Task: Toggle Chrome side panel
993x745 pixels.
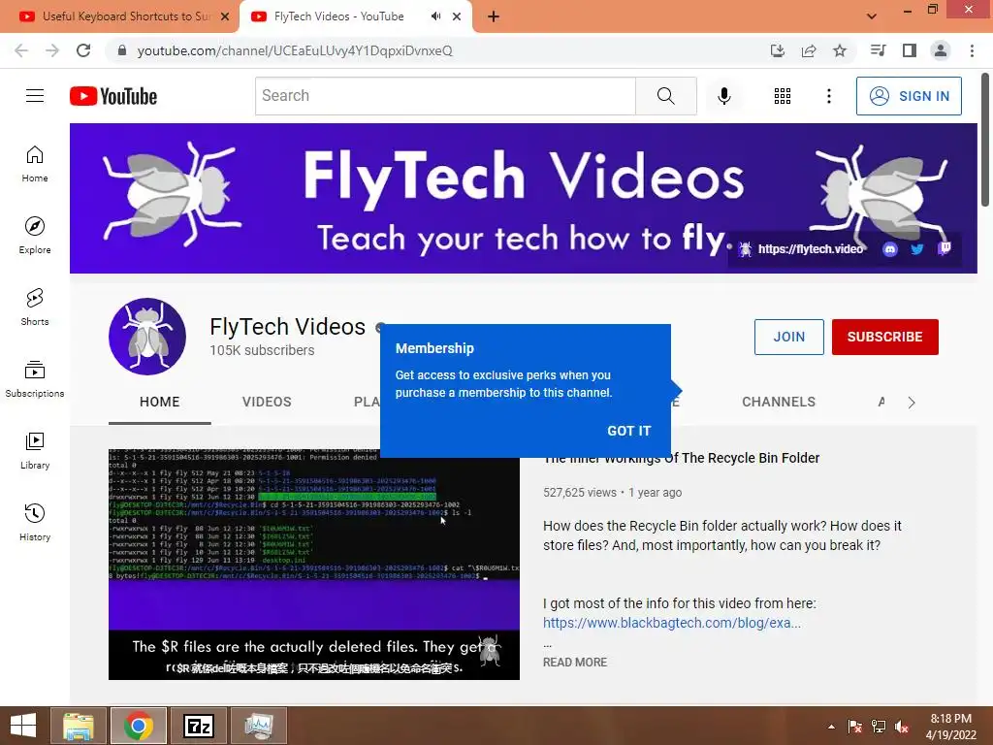Action: [910, 50]
